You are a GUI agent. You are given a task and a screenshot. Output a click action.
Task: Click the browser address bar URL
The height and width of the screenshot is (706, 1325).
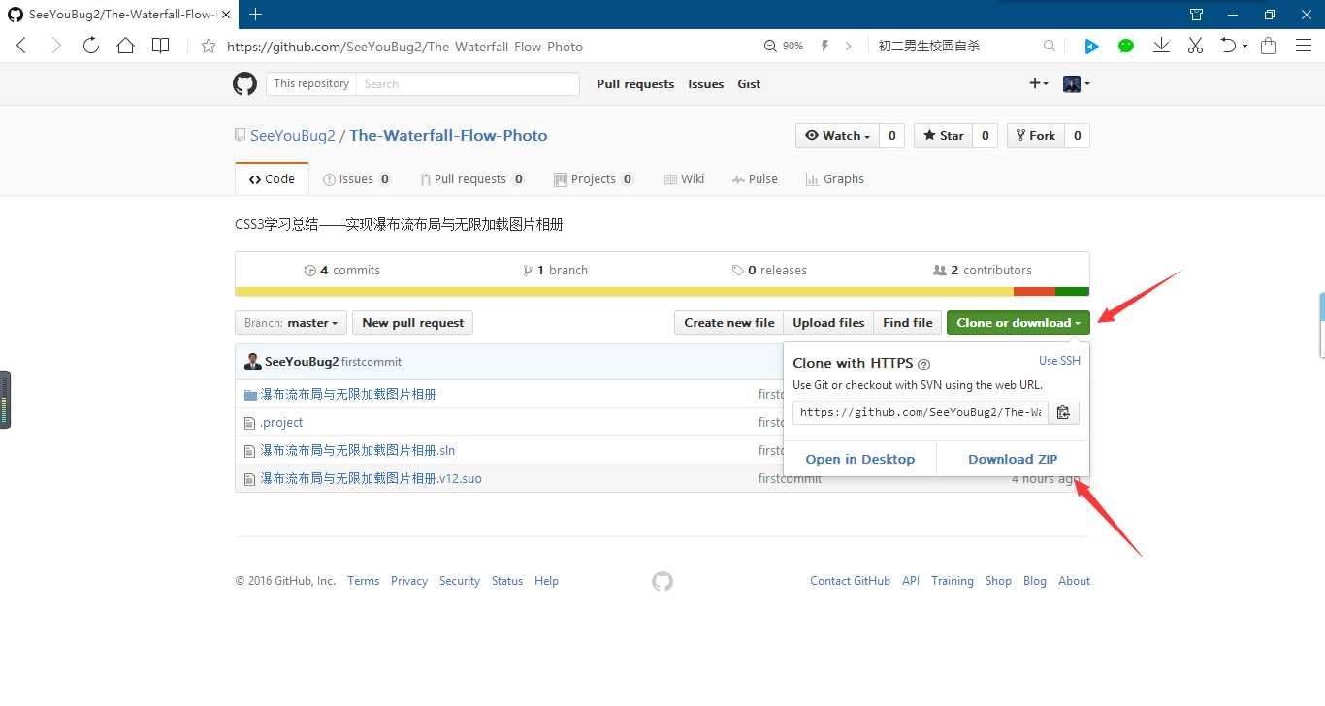404,47
